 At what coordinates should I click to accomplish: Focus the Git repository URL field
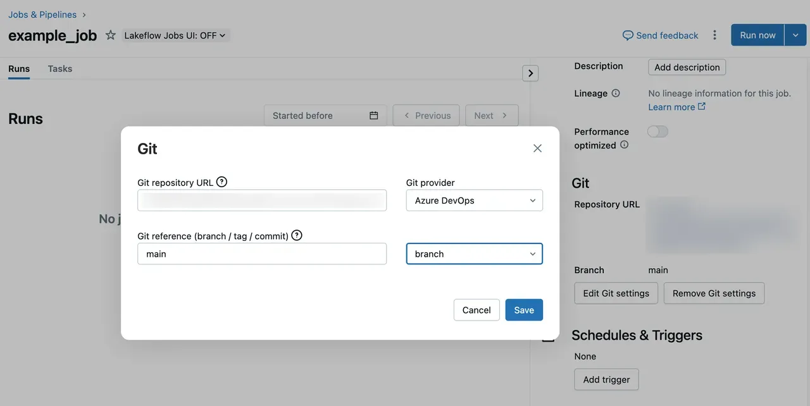[x=262, y=200]
